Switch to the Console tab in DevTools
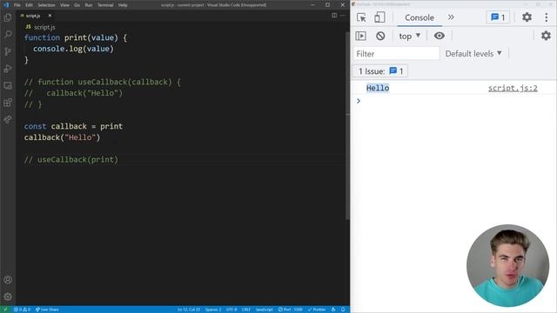 (x=419, y=17)
